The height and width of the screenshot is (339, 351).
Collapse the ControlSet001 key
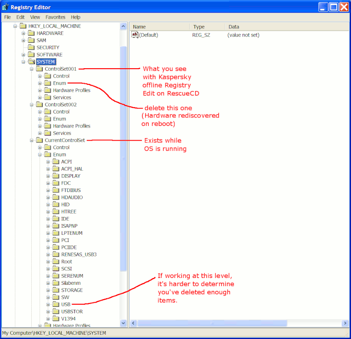(x=32, y=69)
